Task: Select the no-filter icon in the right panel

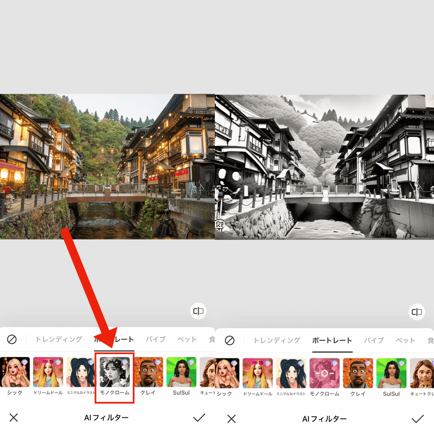Action: (x=229, y=340)
